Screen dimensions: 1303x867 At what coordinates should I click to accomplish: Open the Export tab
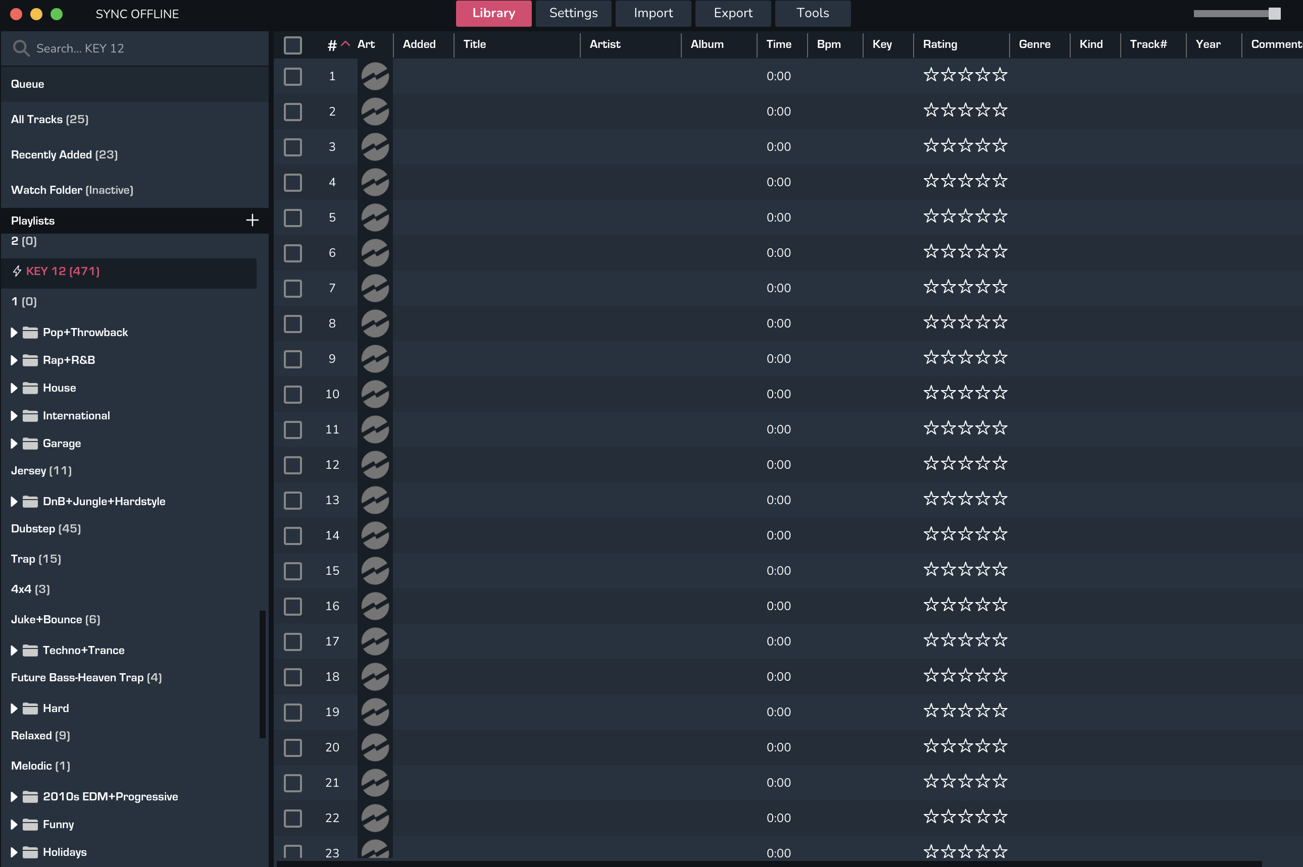[732, 13]
